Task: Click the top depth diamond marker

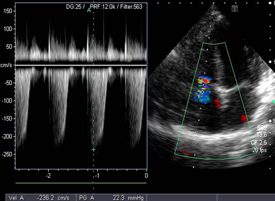Action: (x=270, y=3)
